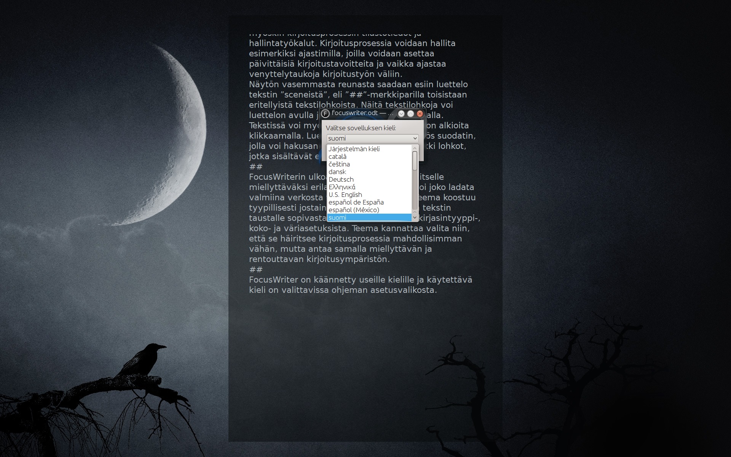Maximize the language dialog window
731x457 pixels.
410,113
